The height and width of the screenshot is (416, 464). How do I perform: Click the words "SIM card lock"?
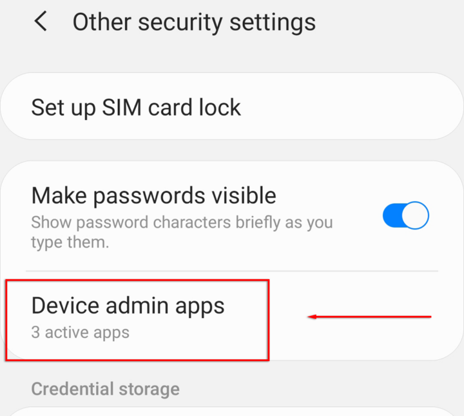click(171, 107)
